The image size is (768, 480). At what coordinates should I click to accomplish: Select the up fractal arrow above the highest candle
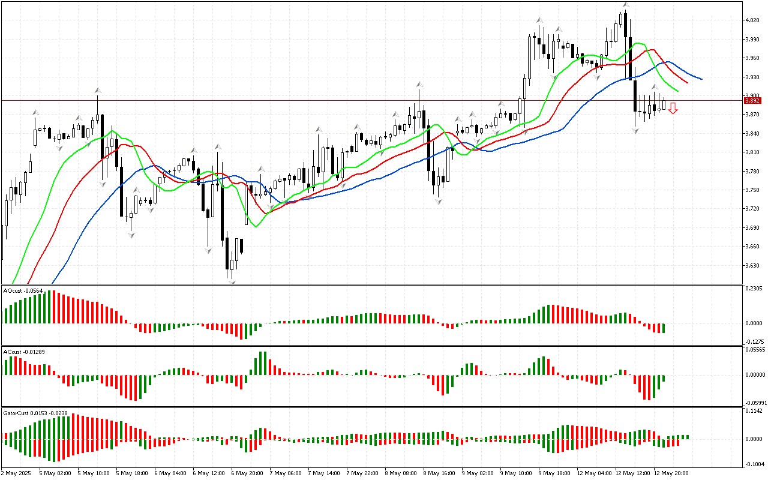626,5
